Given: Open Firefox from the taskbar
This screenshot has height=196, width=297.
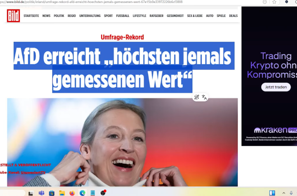Looking at the screenshot, I should coord(72,193).
